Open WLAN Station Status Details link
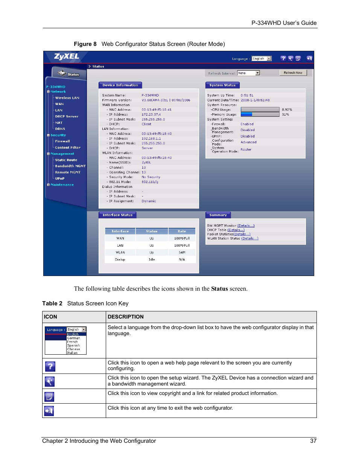This screenshot has height=465, width=359. (x=250, y=238)
